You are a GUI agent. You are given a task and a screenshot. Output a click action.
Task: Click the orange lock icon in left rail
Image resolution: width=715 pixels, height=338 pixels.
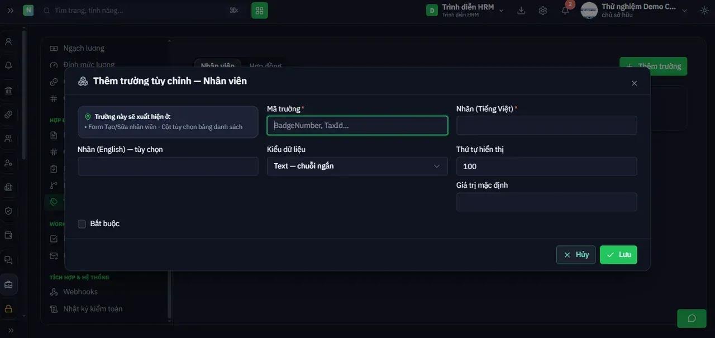[8, 308]
